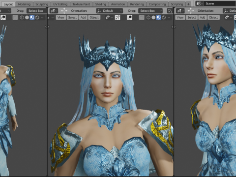This screenshot has width=236, height=177.
Task: Click the move tool icon in right viewport header
Action: [191, 11]
